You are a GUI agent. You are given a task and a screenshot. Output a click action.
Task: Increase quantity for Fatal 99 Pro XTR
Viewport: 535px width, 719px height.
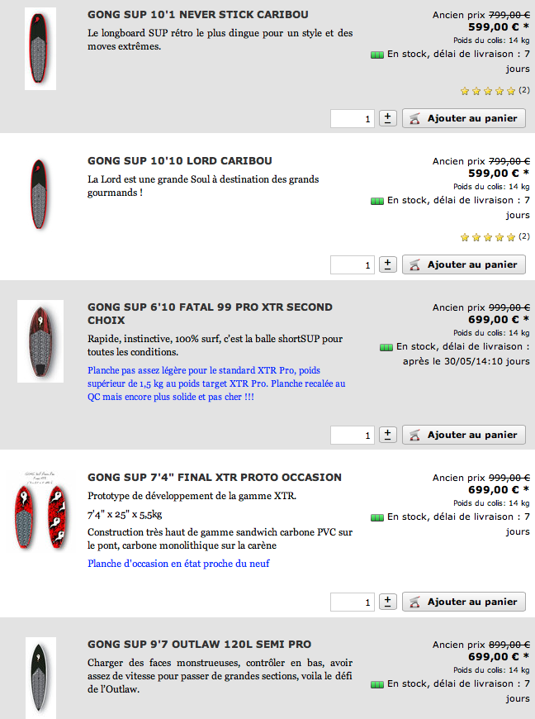point(388,435)
